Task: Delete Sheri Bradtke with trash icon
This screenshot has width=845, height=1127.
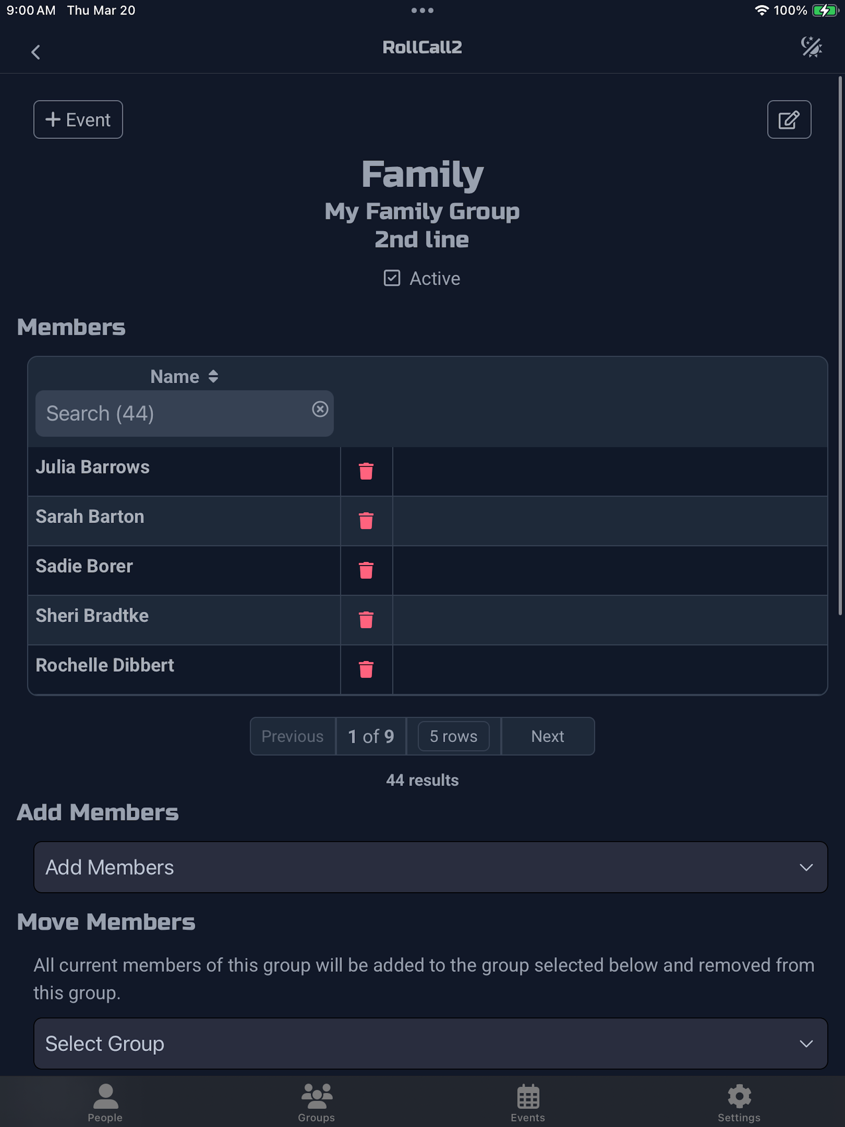Action: point(366,619)
